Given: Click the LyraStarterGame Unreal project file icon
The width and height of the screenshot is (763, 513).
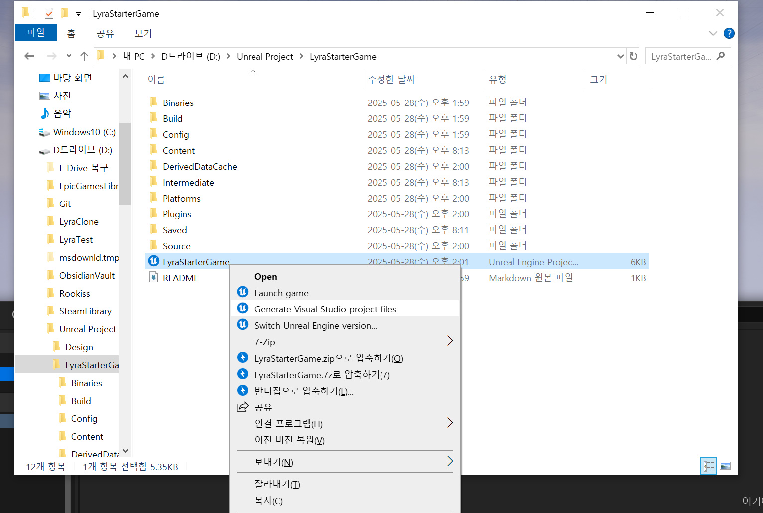Looking at the screenshot, I should 154,261.
